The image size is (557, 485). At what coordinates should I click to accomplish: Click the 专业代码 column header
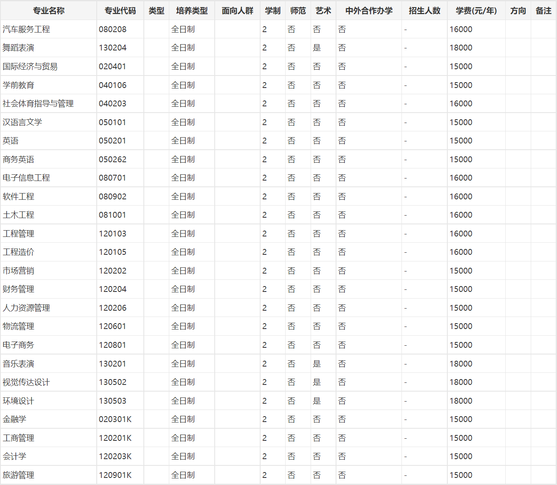[x=120, y=11]
